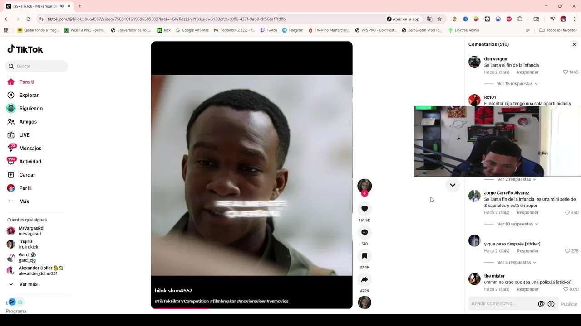Like Jorge Carreño Alvarez's comment
The image size is (581, 326).
(x=567, y=212)
